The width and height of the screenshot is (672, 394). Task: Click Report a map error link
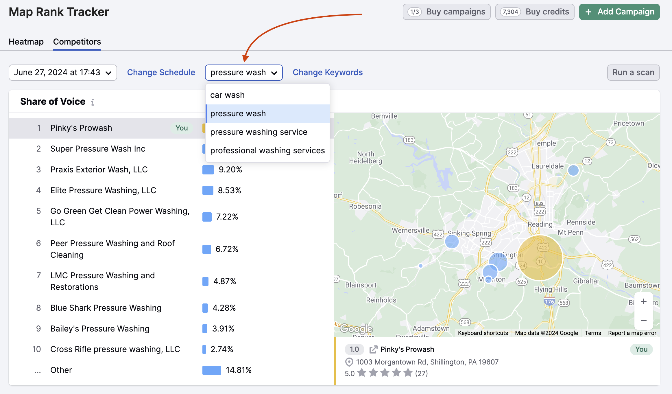pyautogui.click(x=632, y=333)
